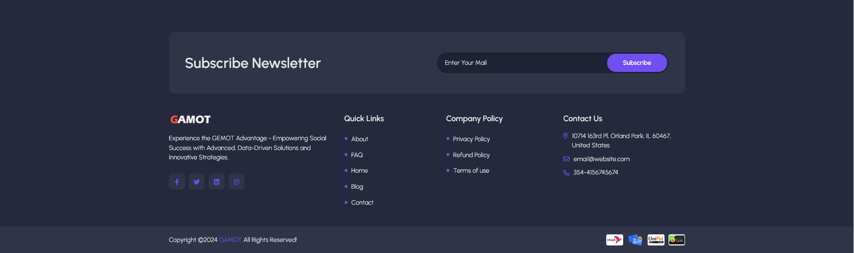The image size is (854, 253).
Task: Click the Razer Gold payment icon
Action: tap(677, 240)
